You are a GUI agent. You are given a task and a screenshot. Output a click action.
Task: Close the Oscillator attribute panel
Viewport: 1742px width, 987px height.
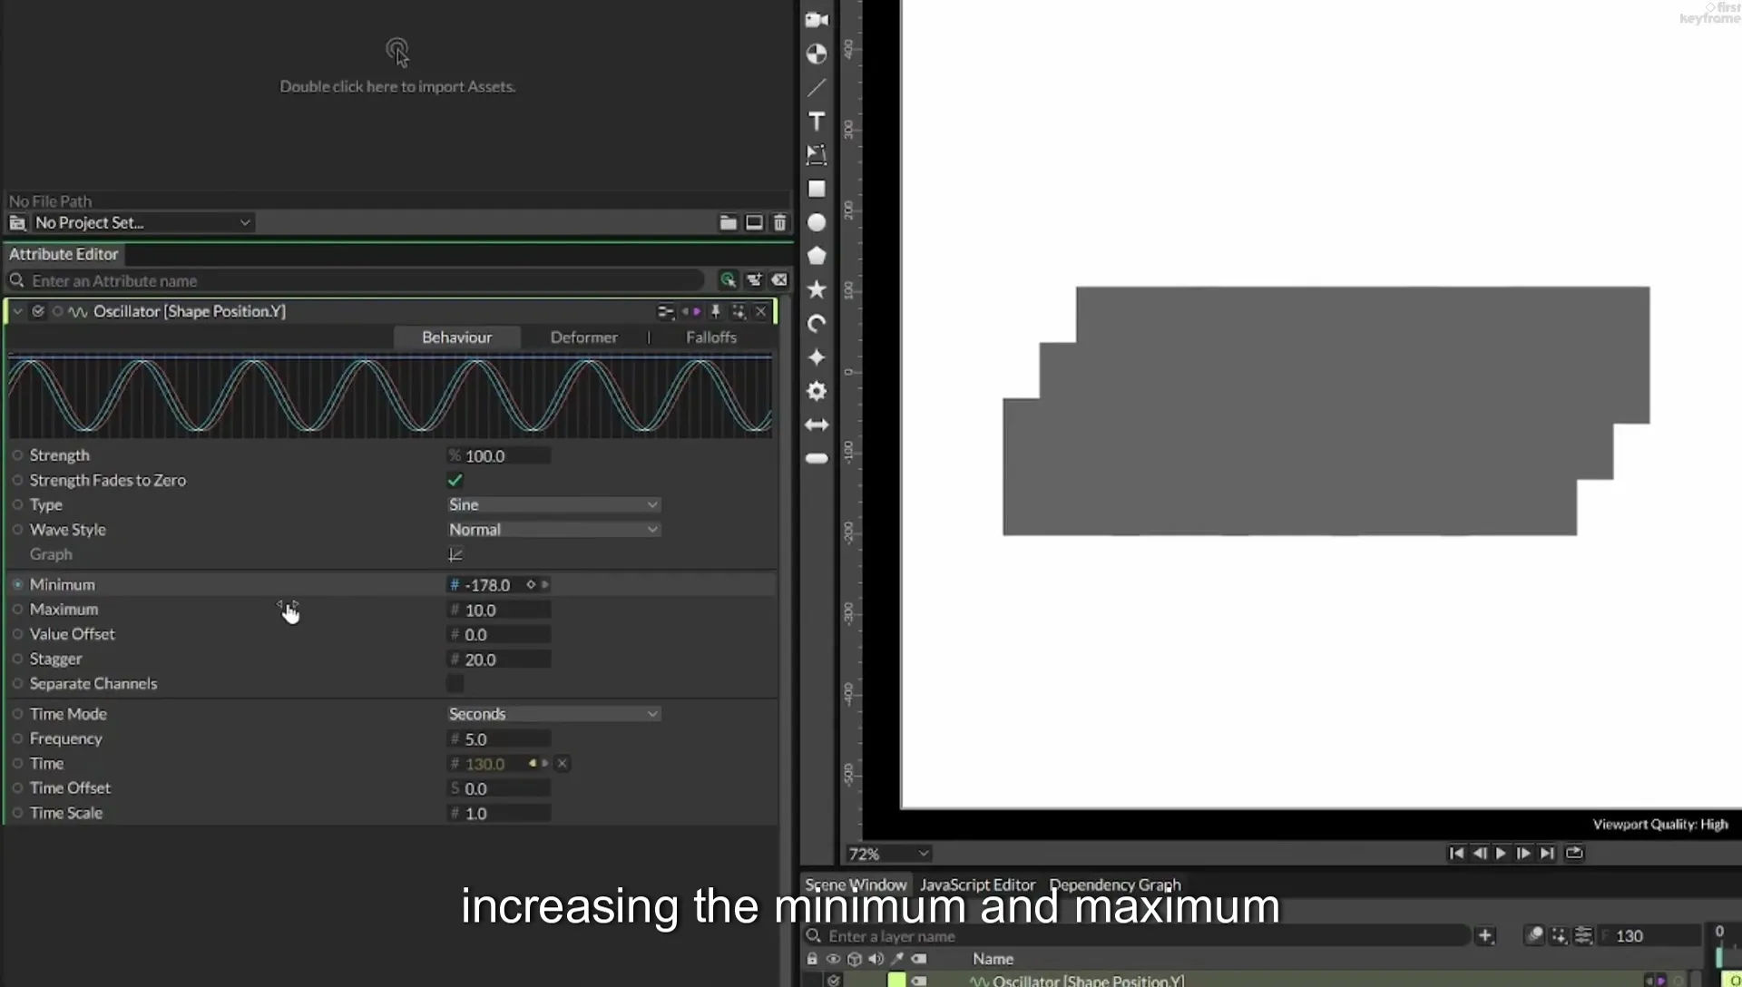(x=761, y=312)
